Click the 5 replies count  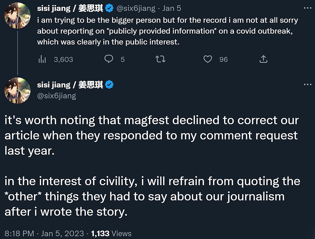point(123,59)
